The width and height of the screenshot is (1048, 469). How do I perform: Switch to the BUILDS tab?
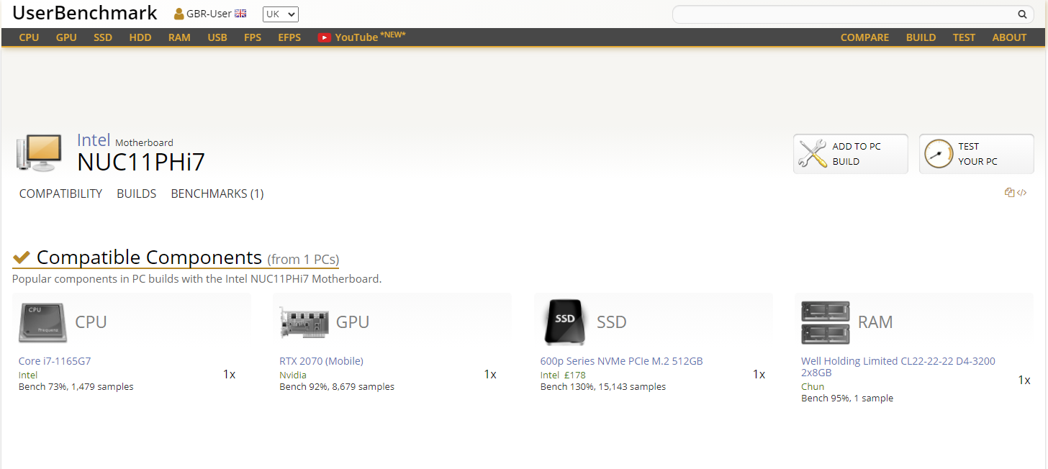point(137,193)
